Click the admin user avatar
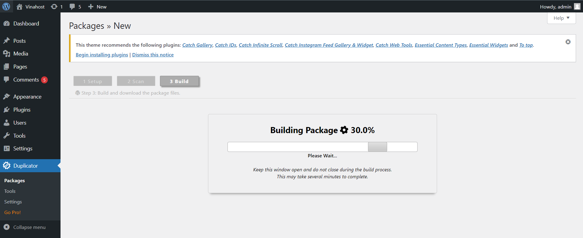Viewport: 583px width, 238px height. pyautogui.click(x=577, y=7)
